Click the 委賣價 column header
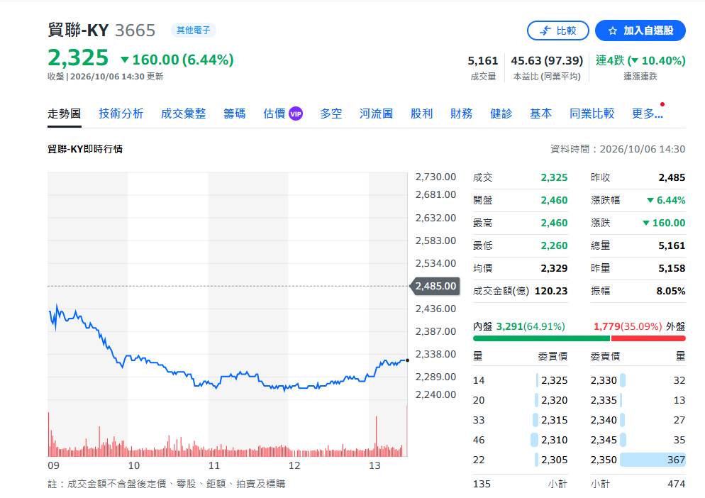The height and width of the screenshot is (498, 705). (605, 356)
